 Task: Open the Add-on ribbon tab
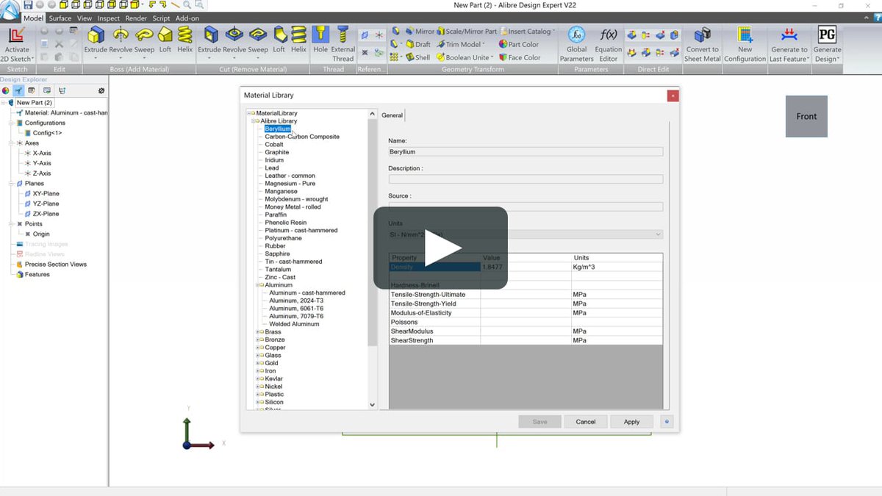pyautogui.click(x=187, y=18)
